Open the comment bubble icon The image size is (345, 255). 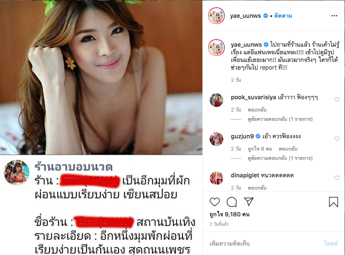pyautogui.click(x=232, y=202)
